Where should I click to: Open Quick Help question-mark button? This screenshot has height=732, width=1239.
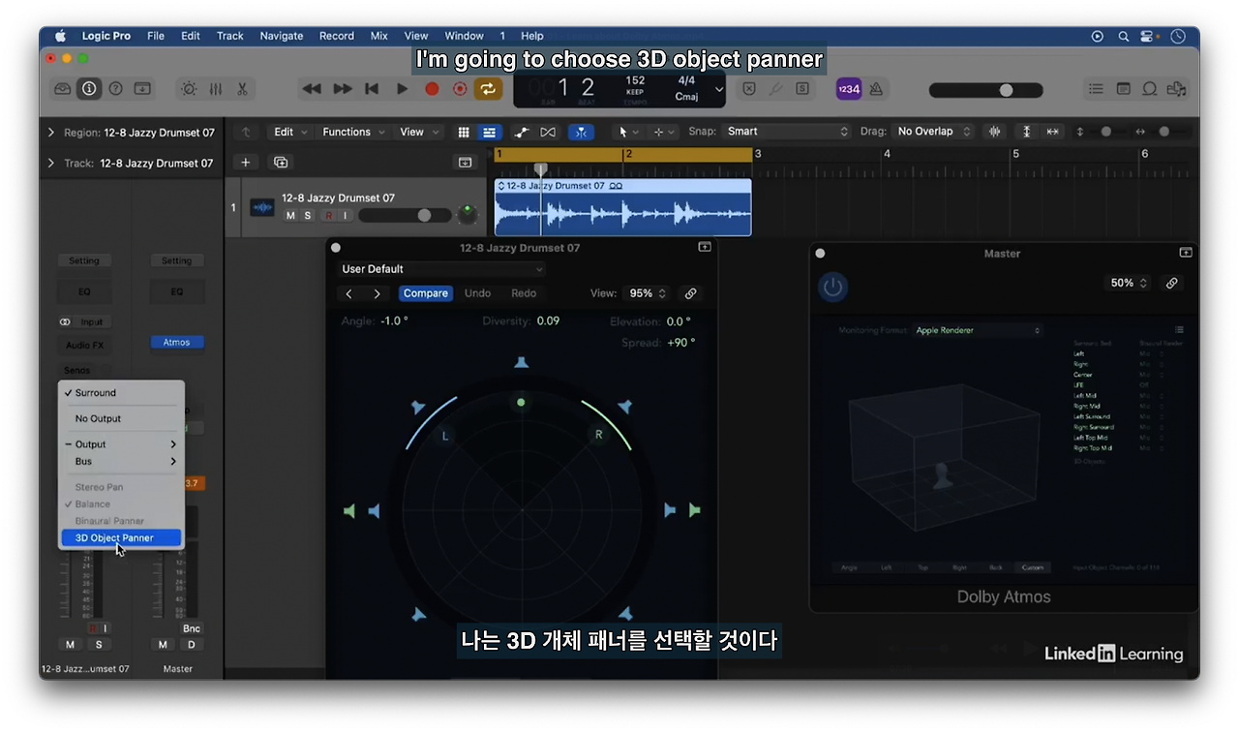pyautogui.click(x=115, y=89)
